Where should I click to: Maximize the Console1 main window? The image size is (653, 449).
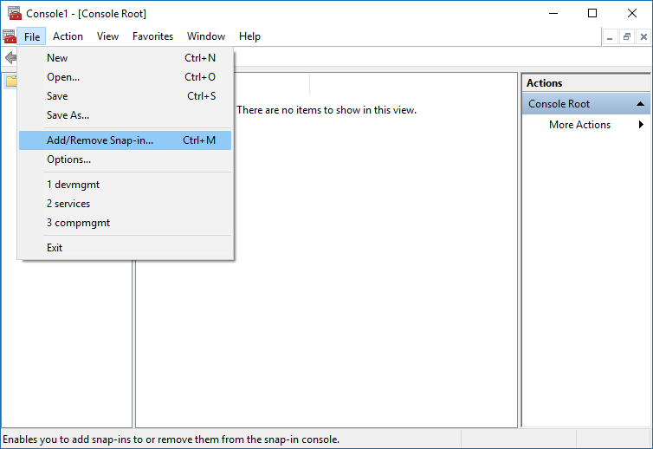(x=592, y=13)
